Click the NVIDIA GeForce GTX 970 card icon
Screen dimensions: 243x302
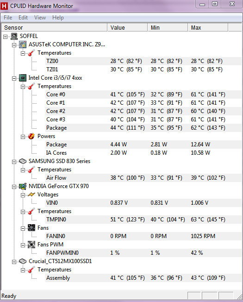click(x=23, y=186)
